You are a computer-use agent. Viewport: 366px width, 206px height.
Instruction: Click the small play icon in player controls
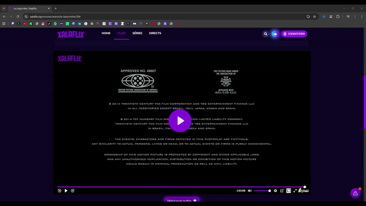66,191
